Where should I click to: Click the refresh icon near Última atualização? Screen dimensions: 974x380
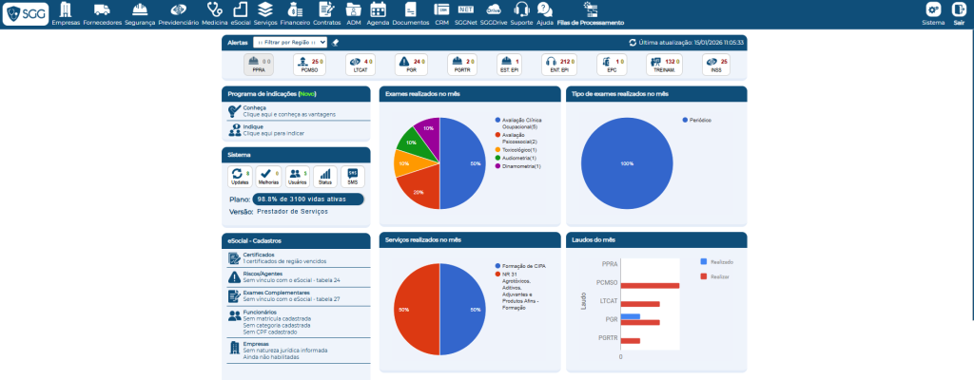633,43
